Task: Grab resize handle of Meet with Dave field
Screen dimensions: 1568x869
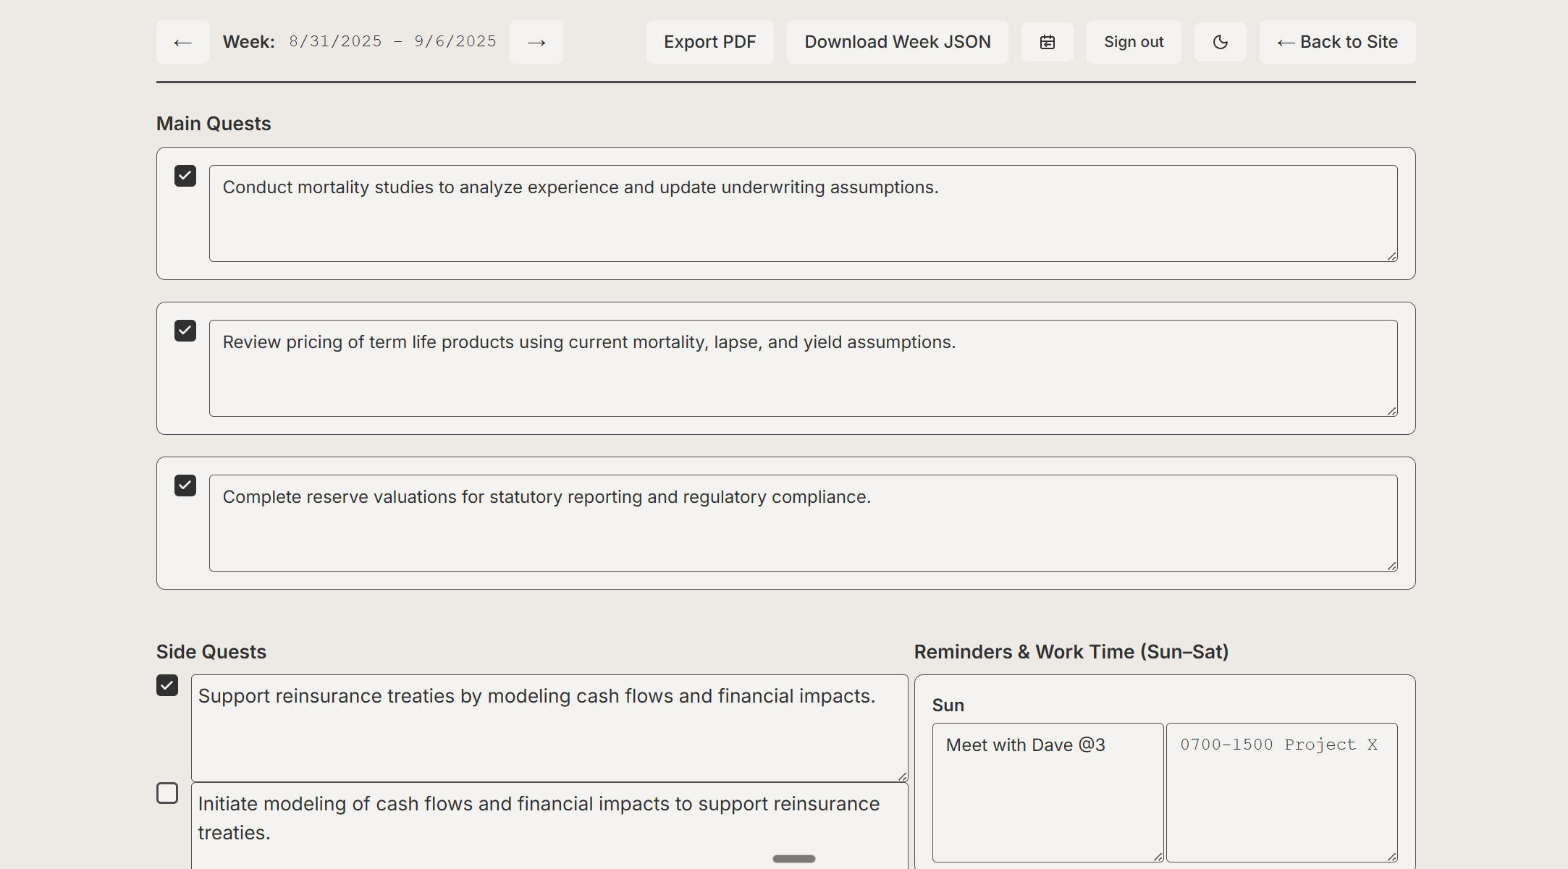Action: (x=1158, y=857)
